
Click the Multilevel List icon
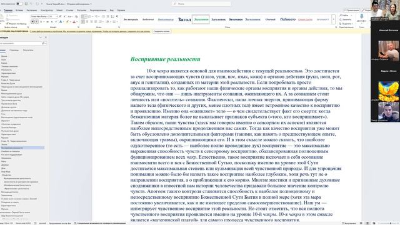96,16
